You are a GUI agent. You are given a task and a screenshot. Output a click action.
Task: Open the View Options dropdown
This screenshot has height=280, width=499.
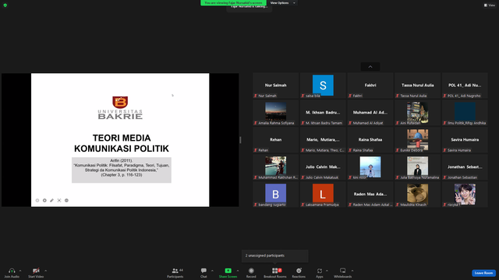pos(282,3)
